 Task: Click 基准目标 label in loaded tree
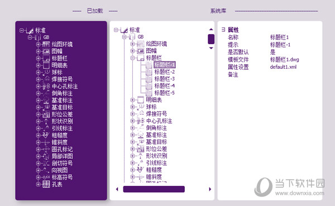pos(62,107)
